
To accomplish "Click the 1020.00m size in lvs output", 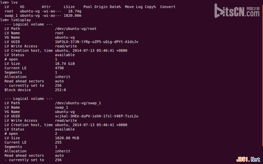I will tap(72, 15).
